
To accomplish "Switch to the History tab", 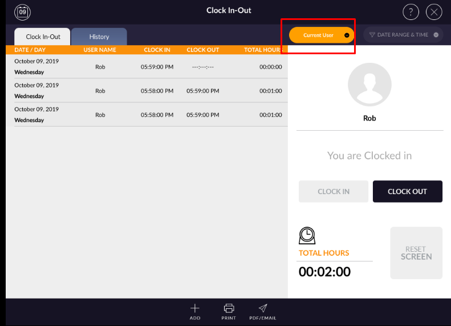I will [99, 37].
